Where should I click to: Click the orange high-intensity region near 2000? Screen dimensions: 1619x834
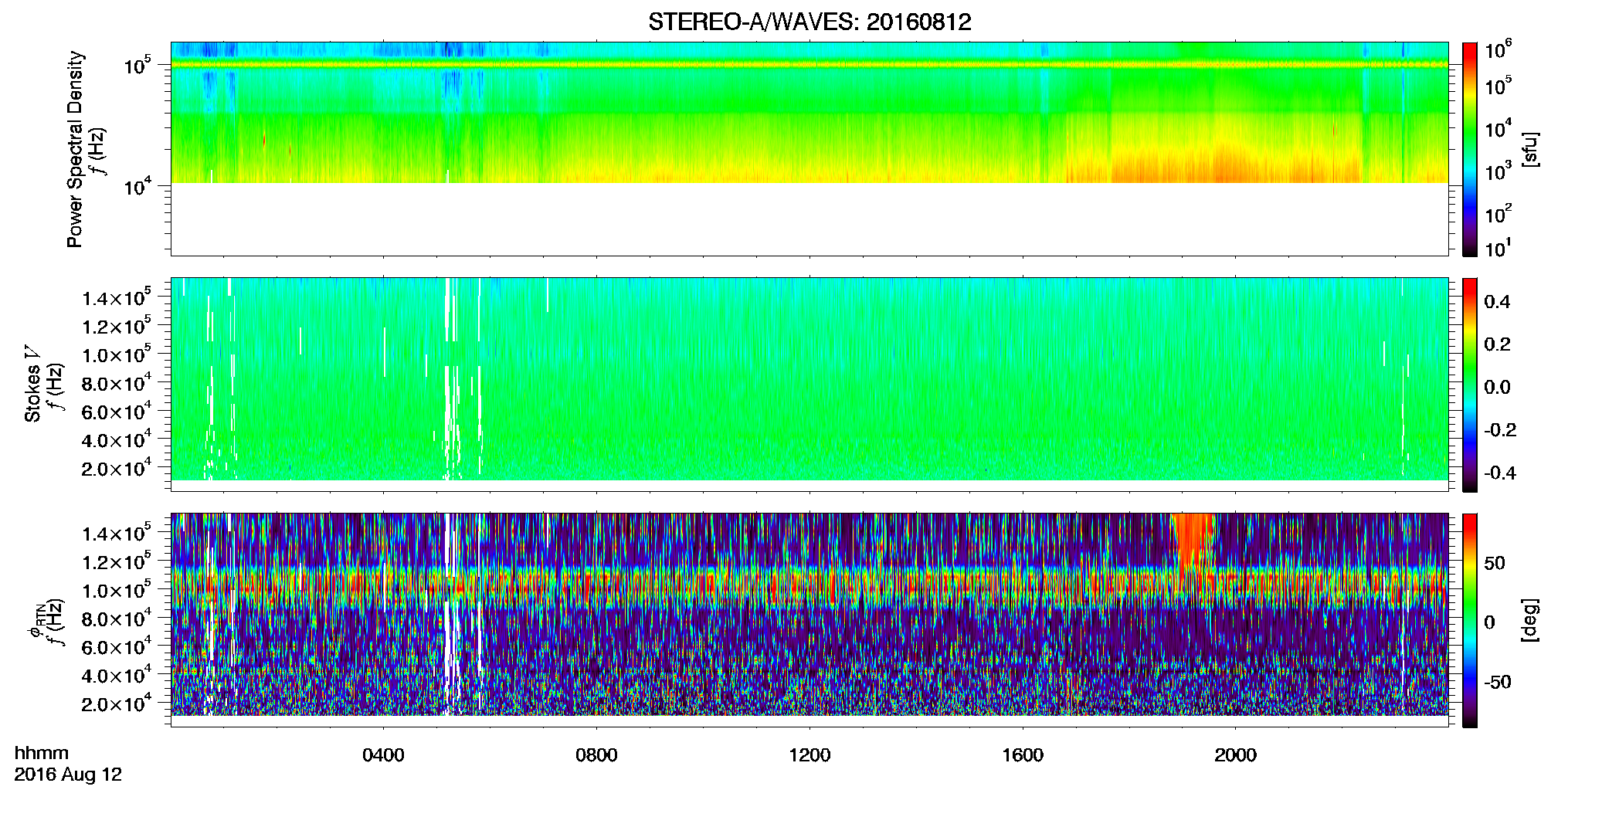coord(1228,164)
